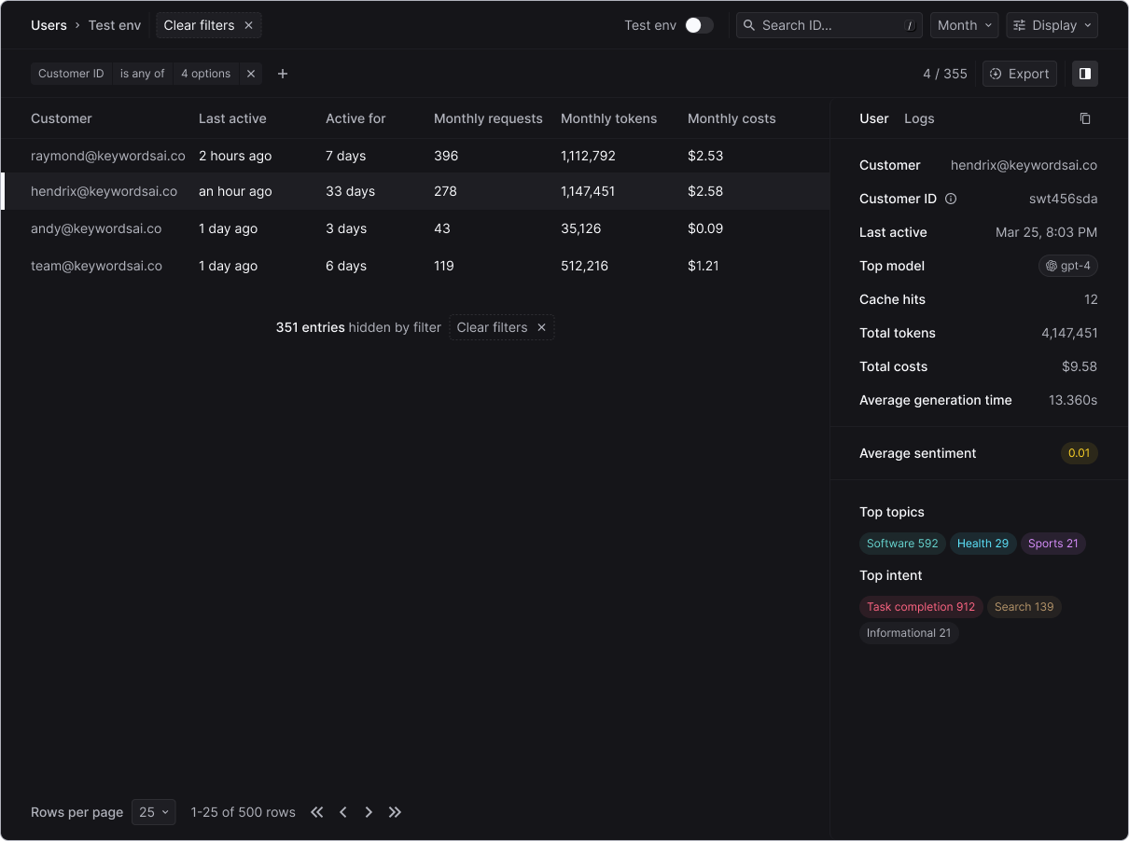
Task: Go to the next page arrow
Action: pyautogui.click(x=369, y=812)
